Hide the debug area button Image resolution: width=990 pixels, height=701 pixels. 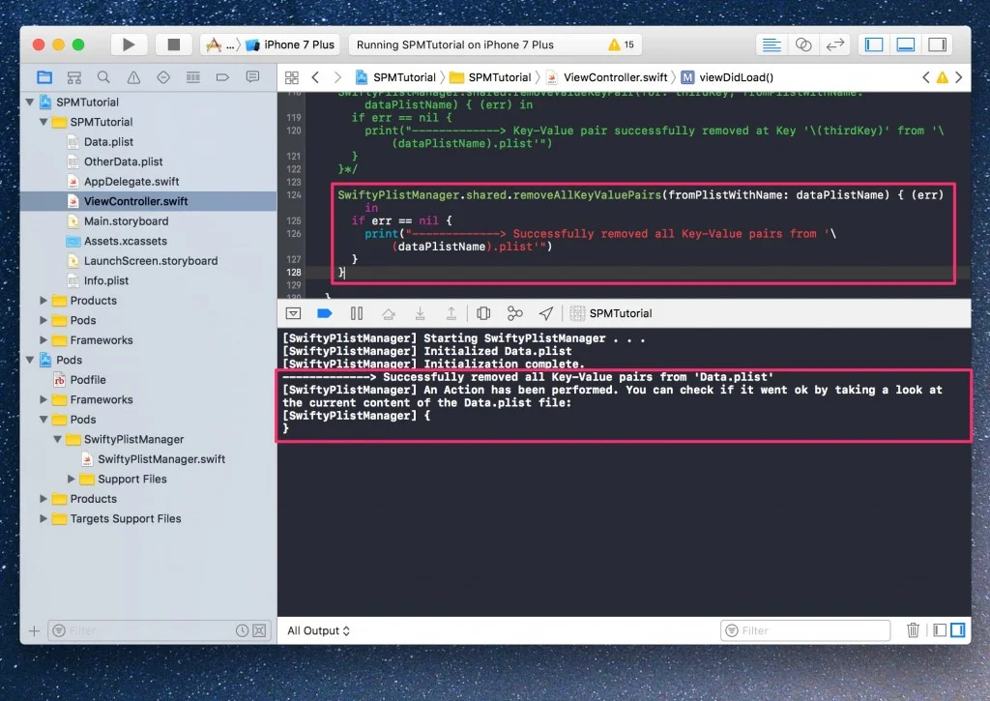[294, 314]
